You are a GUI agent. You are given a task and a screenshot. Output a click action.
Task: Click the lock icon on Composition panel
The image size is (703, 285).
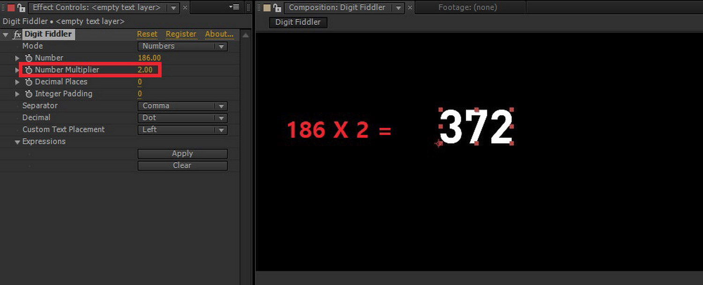tap(277, 7)
